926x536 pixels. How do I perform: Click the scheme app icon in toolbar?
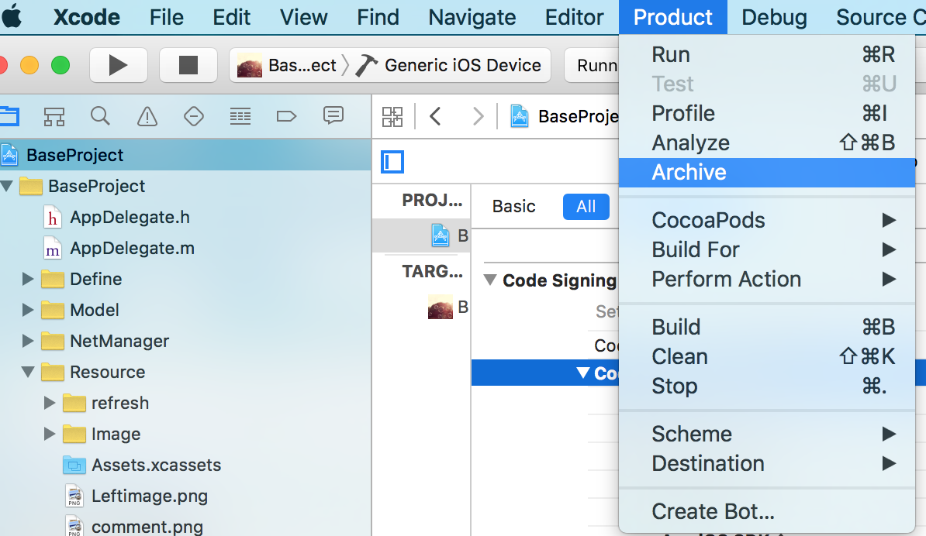(x=250, y=66)
